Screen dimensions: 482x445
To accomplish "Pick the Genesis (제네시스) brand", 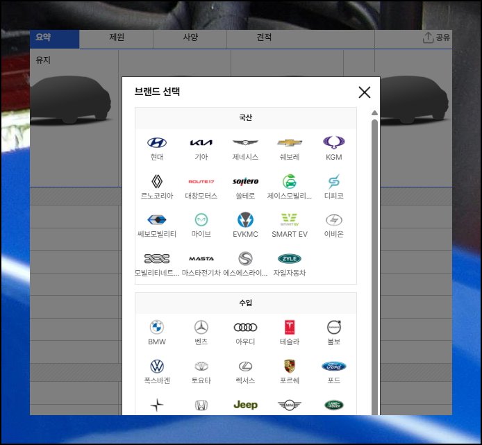I will 245,142.
